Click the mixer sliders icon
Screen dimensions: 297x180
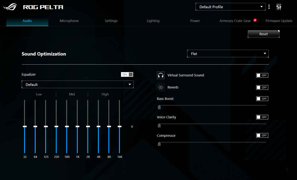tap(279, 7)
